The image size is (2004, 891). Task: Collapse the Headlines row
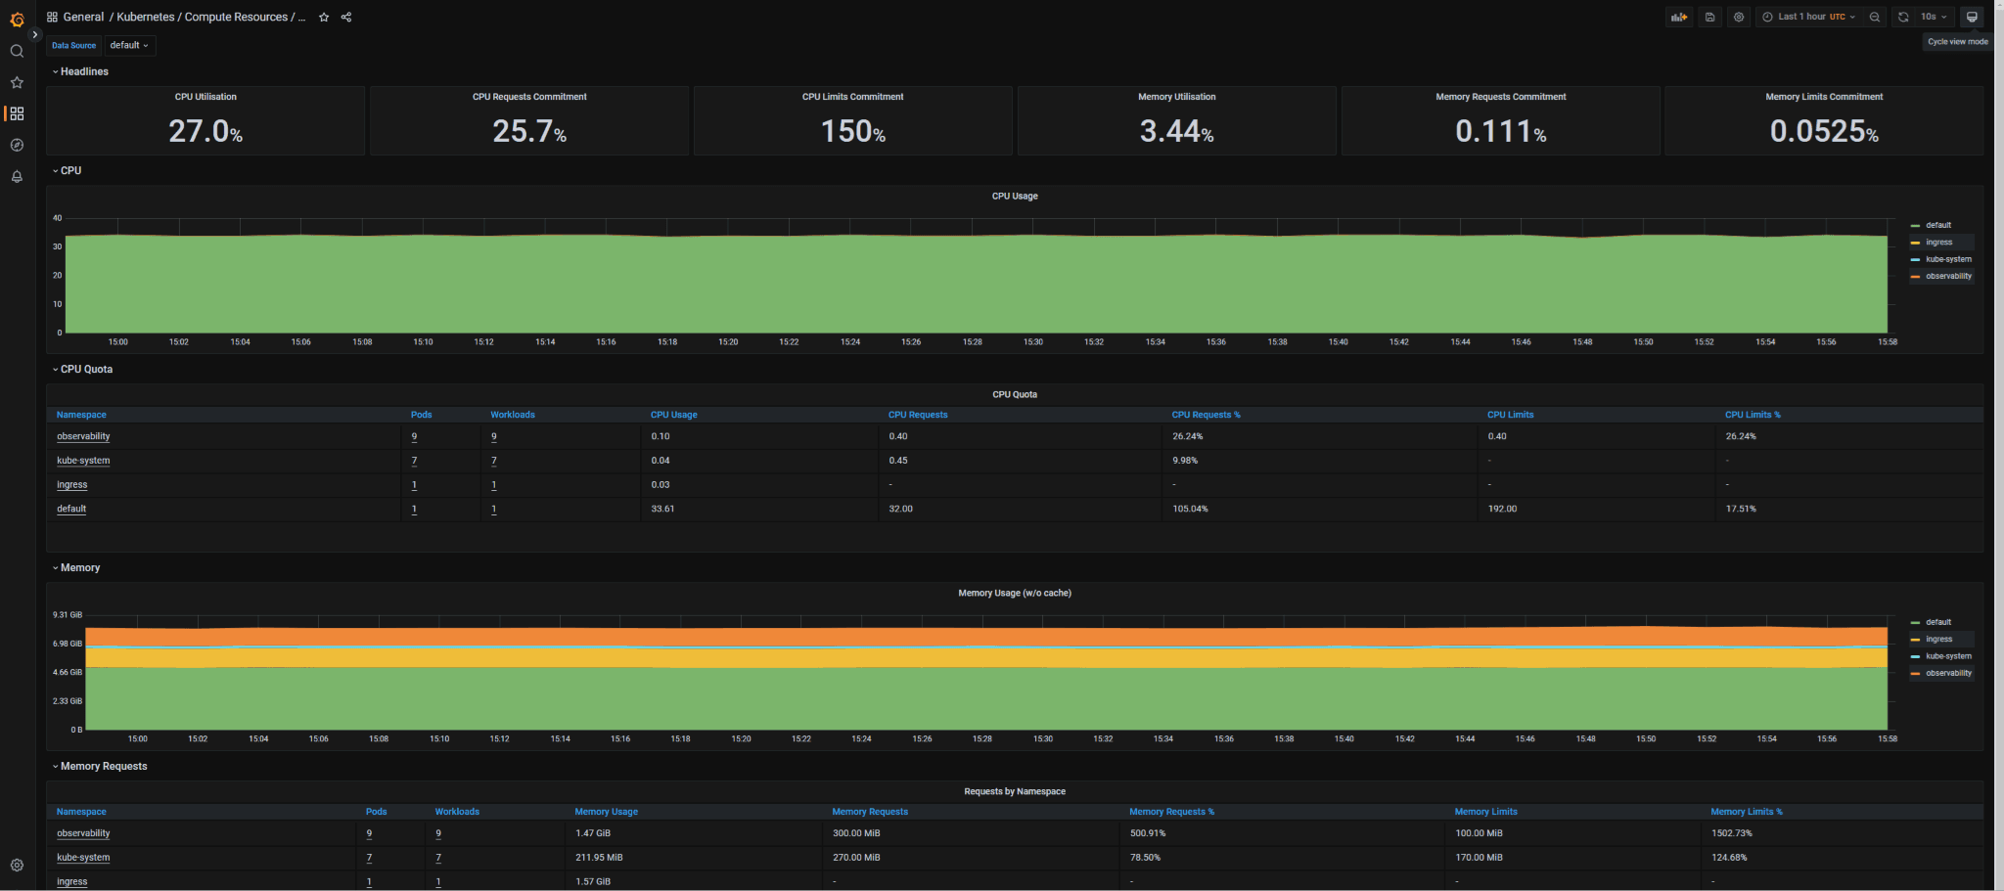coord(80,71)
